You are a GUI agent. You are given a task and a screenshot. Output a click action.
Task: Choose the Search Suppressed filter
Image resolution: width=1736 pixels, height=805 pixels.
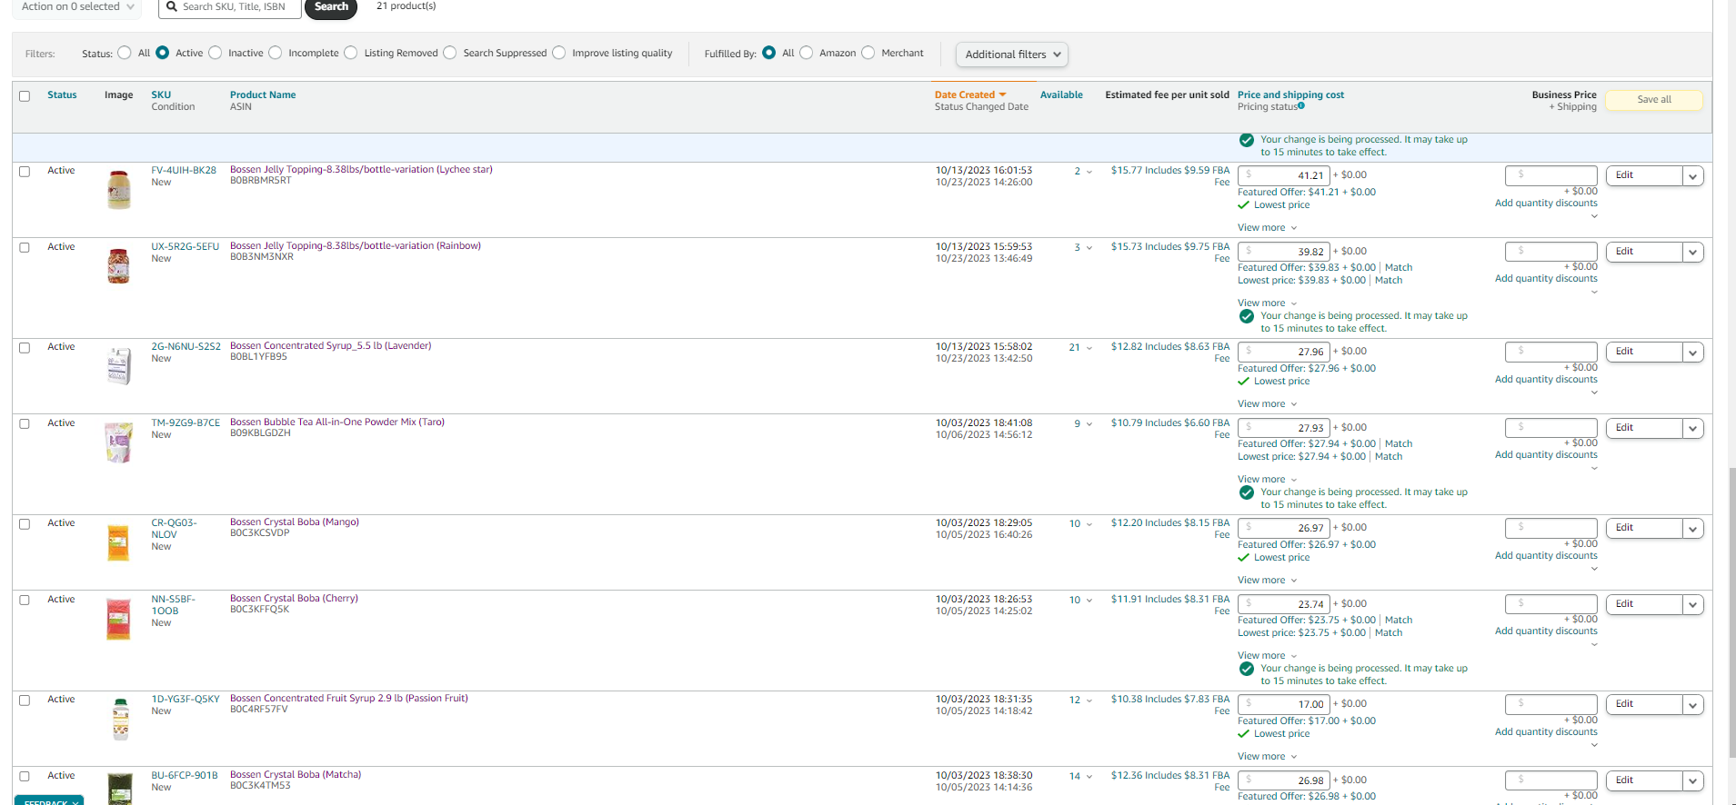coord(450,53)
